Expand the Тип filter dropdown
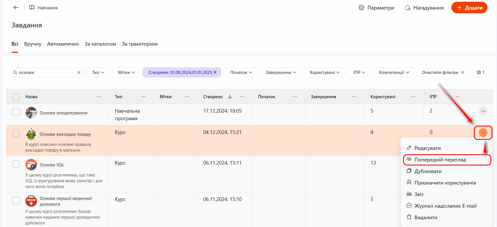Screen dimensions: 497x227 (x=97, y=72)
